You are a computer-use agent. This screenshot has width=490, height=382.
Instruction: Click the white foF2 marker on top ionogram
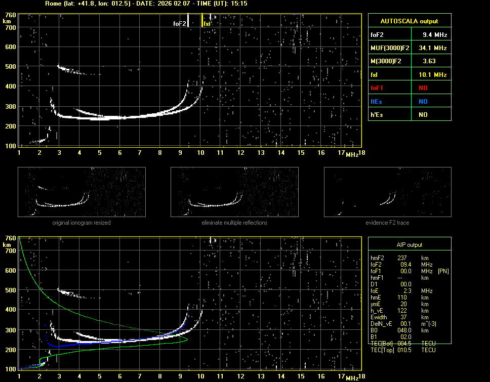(x=188, y=20)
